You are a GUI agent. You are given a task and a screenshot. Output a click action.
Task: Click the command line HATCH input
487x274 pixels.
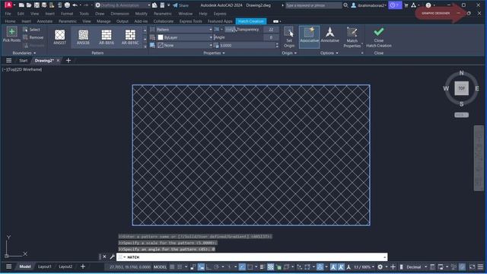[252, 257]
